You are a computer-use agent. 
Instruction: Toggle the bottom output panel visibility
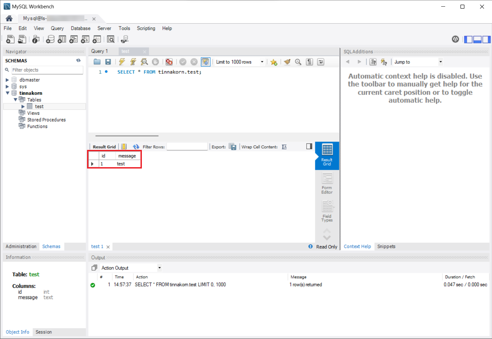[477, 39]
